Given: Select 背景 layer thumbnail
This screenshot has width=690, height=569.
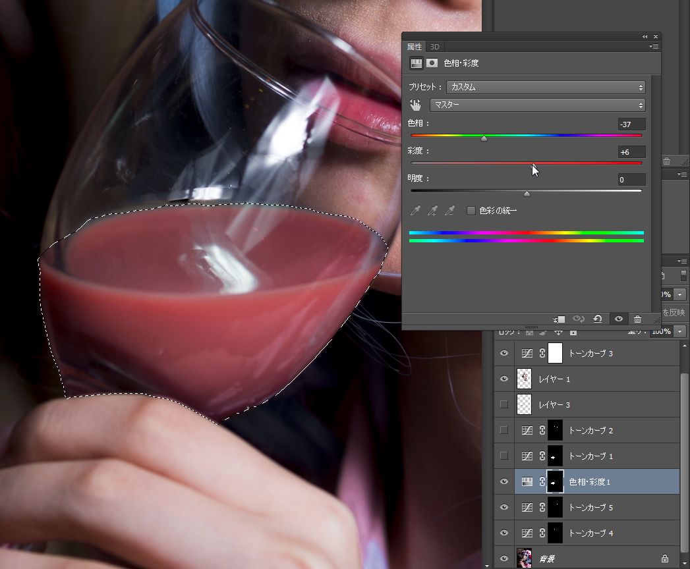Looking at the screenshot, I should pos(524,558).
